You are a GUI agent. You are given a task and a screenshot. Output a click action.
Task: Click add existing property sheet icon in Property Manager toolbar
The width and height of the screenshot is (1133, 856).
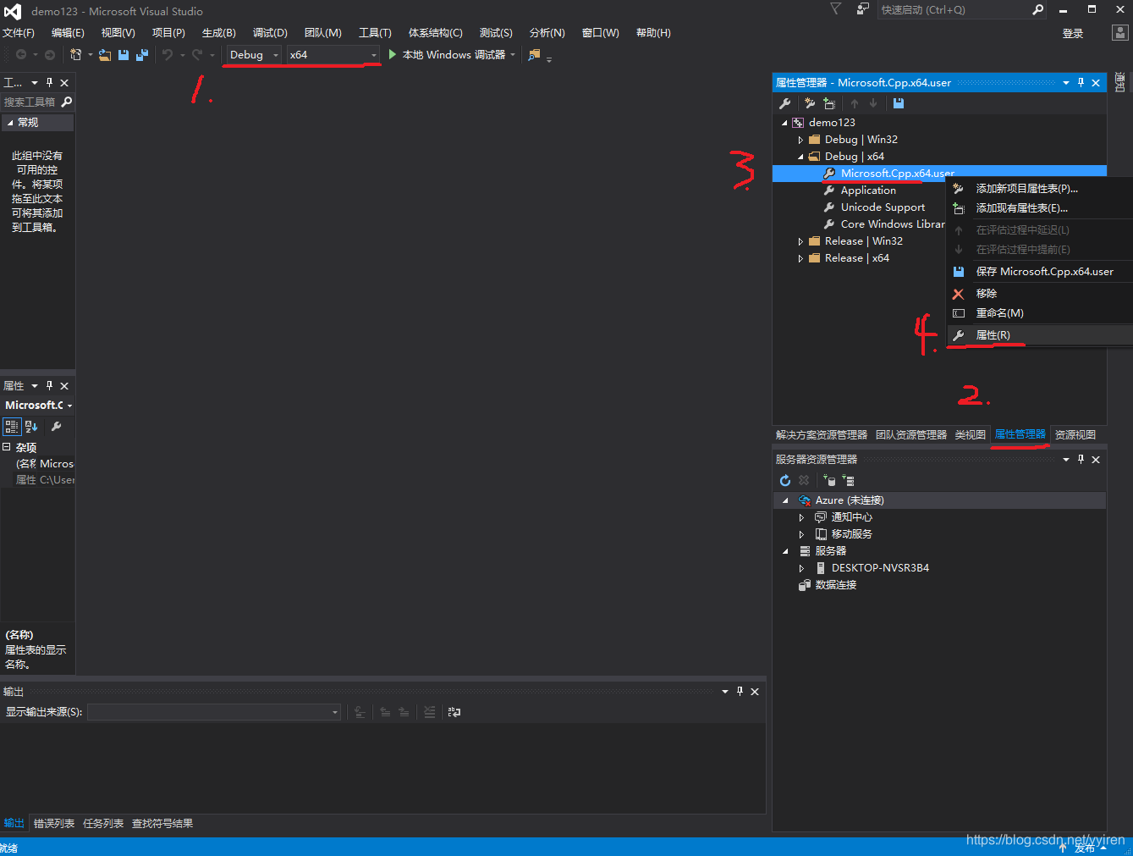[829, 103]
